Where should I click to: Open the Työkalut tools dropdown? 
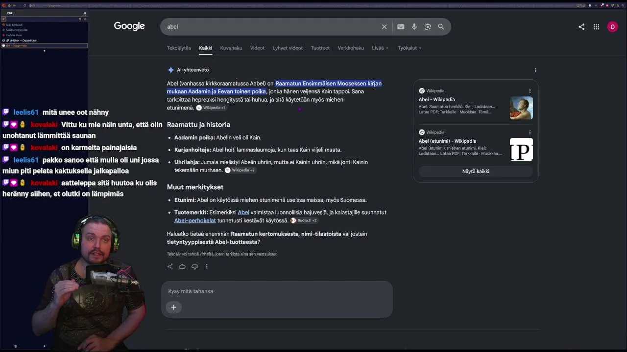(410, 48)
